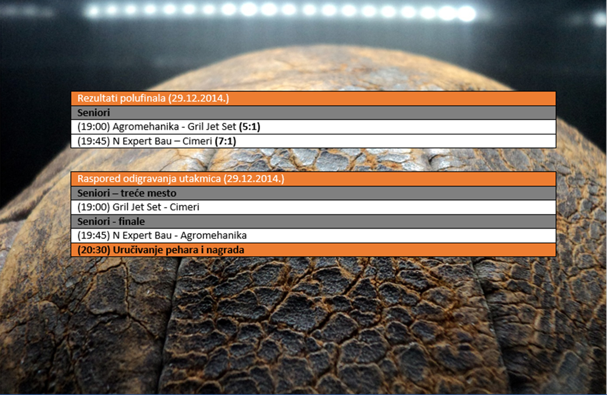Click the (20:30) time in the awards row
Image resolution: width=607 pixels, height=395 pixels.
(94, 250)
